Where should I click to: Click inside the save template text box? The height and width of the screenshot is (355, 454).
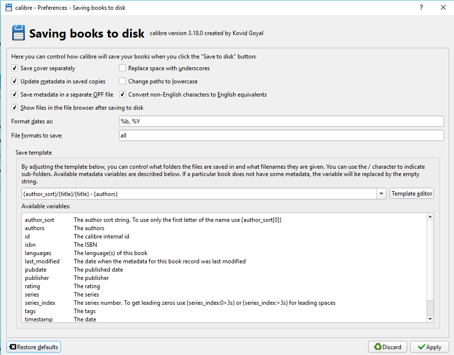click(198, 194)
